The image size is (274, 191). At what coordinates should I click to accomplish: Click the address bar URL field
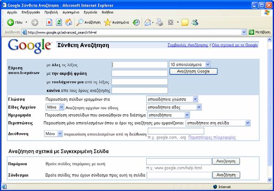click(x=134, y=32)
